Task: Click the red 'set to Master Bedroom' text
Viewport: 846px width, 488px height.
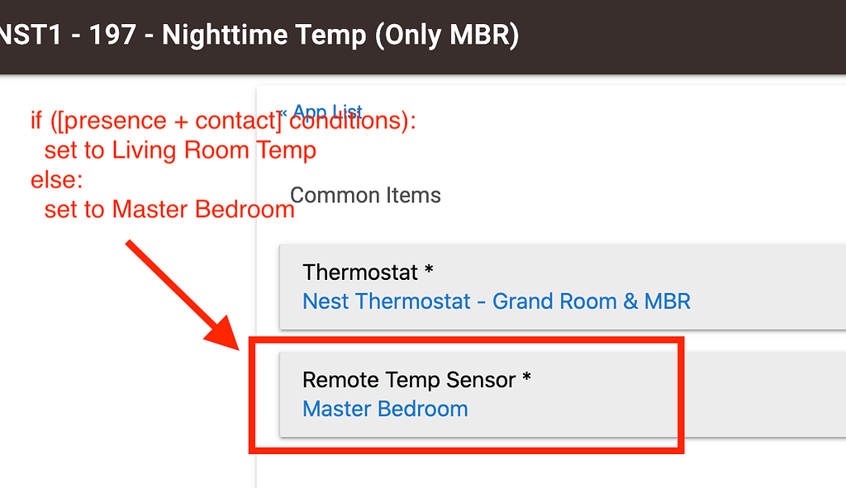Action: pos(169,210)
